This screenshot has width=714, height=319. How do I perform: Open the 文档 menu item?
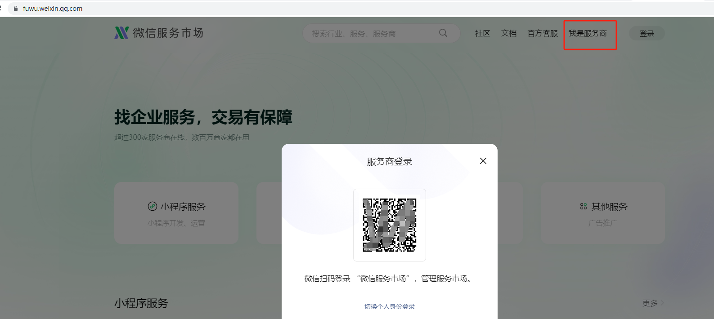point(509,33)
